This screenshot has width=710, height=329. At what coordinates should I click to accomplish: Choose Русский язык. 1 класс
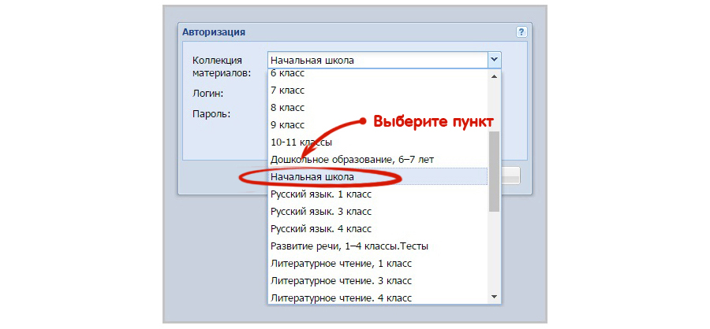[x=320, y=194]
